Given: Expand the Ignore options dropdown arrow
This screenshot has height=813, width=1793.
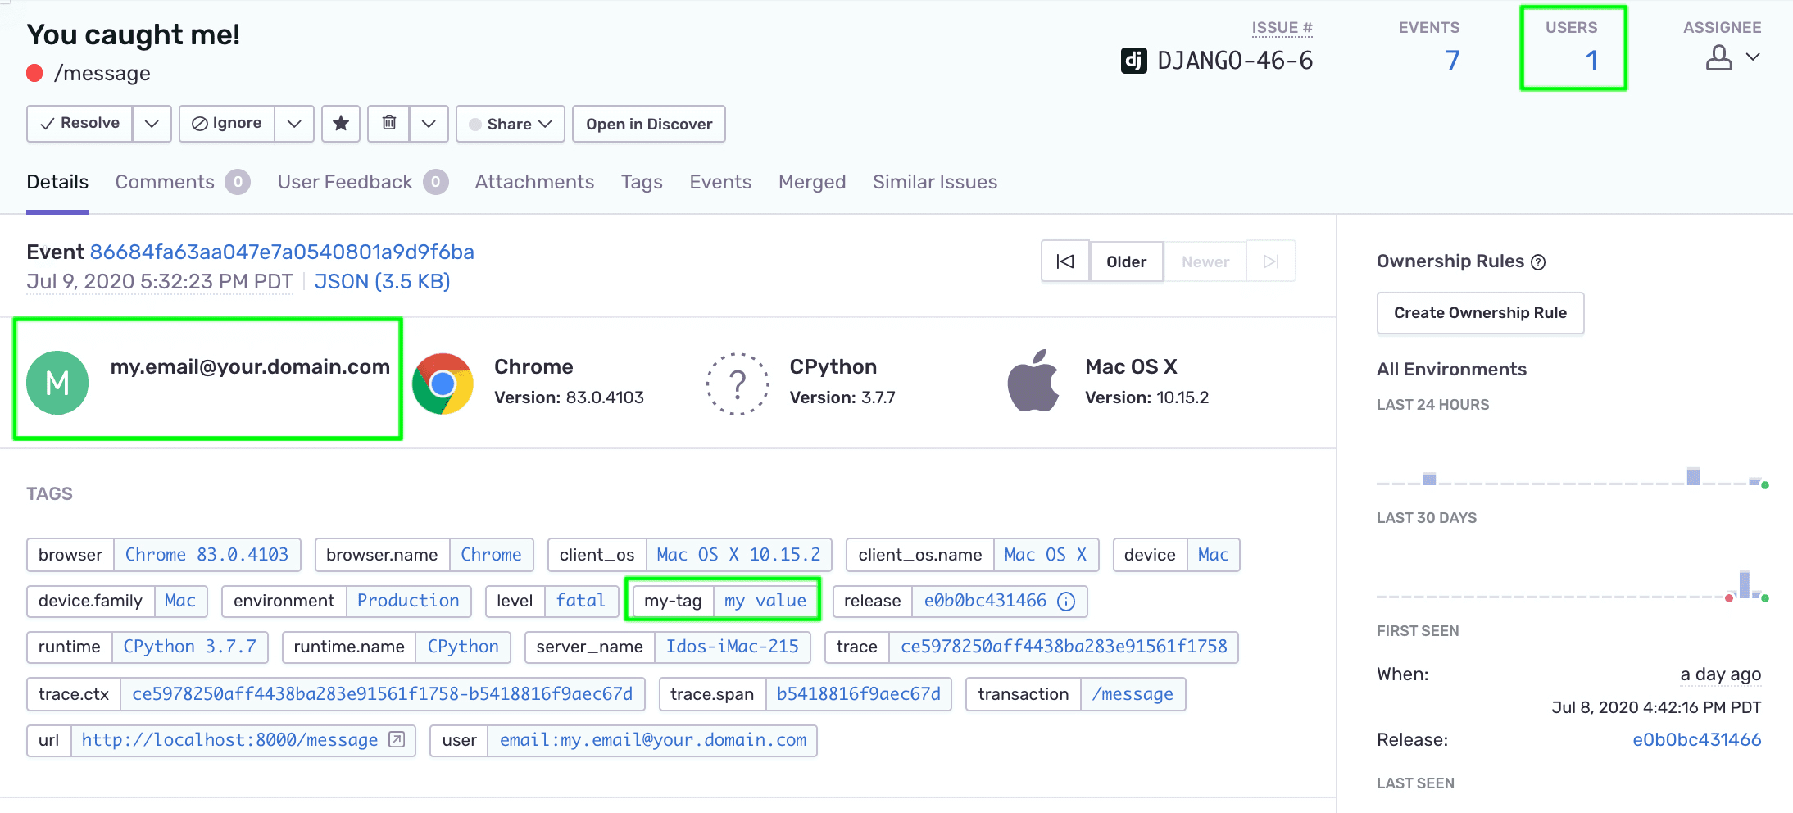Looking at the screenshot, I should pos(294,124).
